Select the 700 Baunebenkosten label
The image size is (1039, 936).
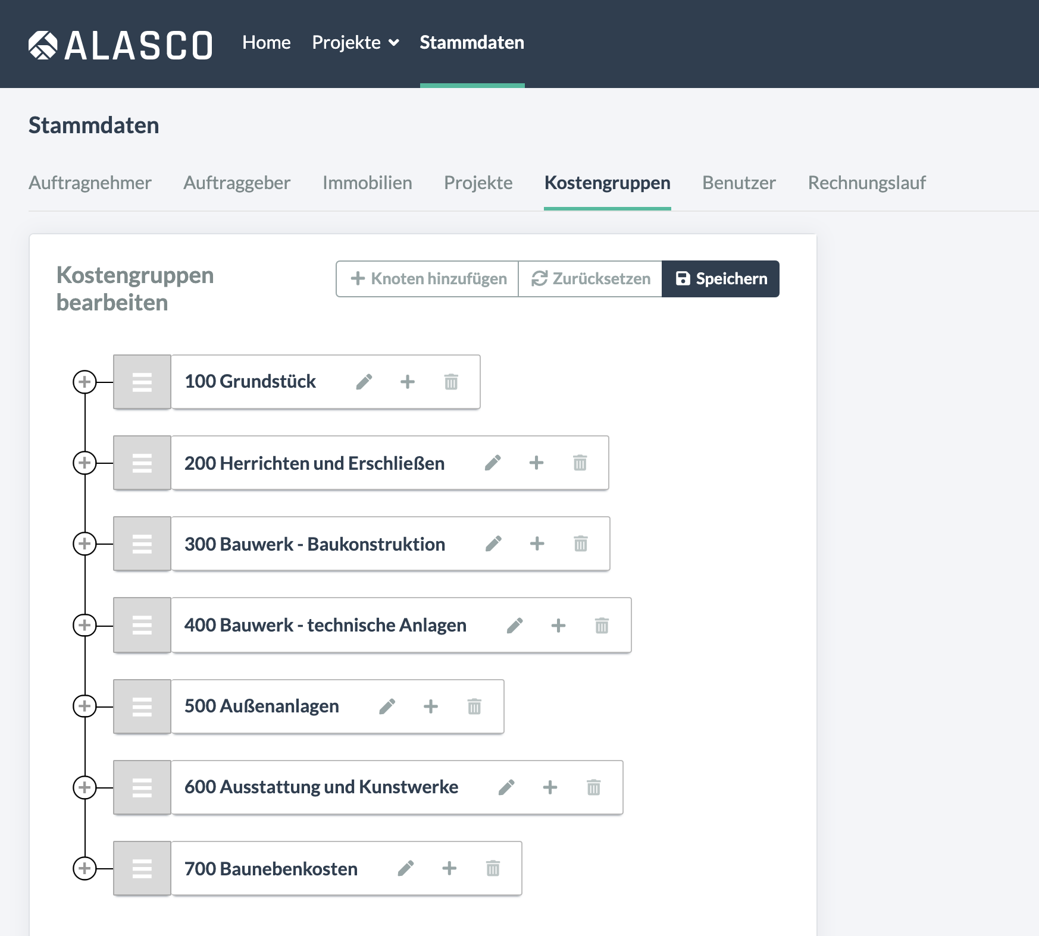tap(271, 869)
